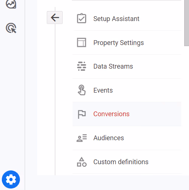Open the Explore chart sidebar icon
189x190 pixels.
11,4
